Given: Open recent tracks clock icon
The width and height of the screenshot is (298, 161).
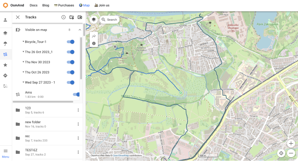Looking at the screenshot, I should coord(63,17).
